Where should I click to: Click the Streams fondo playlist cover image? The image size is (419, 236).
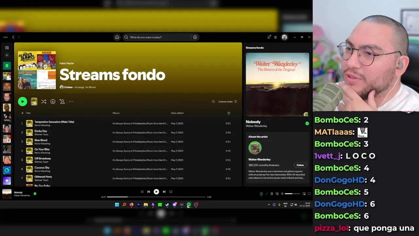(37, 70)
